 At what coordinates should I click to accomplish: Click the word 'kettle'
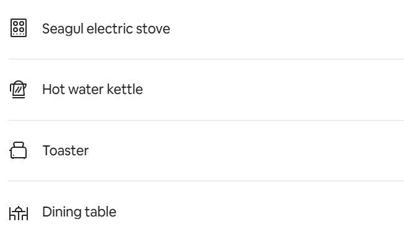125,89
